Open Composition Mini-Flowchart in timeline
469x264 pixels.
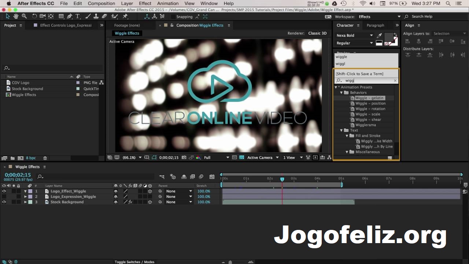[x=162, y=177]
